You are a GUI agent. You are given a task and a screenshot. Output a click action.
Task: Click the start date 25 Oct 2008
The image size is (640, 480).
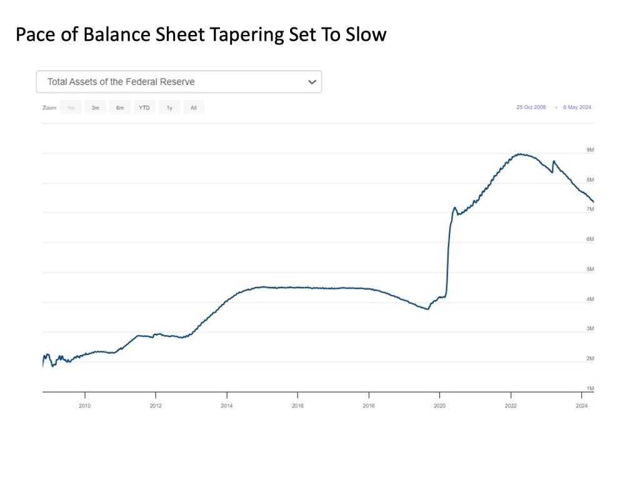[531, 107]
